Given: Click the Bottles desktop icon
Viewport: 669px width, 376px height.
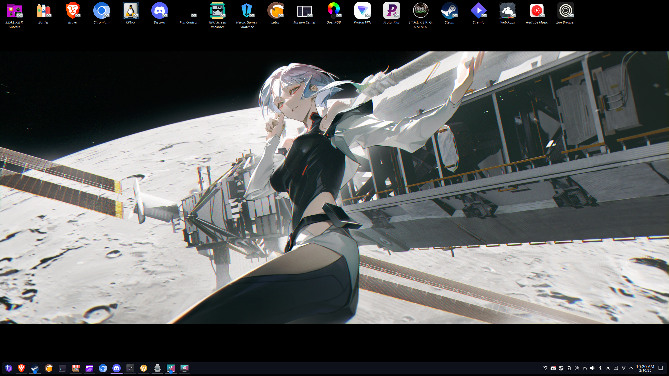Looking at the screenshot, I should point(43,11).
